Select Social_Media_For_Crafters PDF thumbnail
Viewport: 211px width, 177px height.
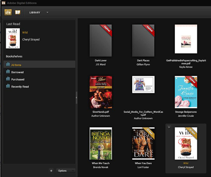(x=143, y=85)
